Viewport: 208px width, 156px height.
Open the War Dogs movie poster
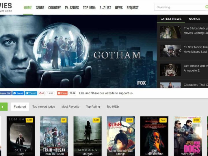(188, 136)
